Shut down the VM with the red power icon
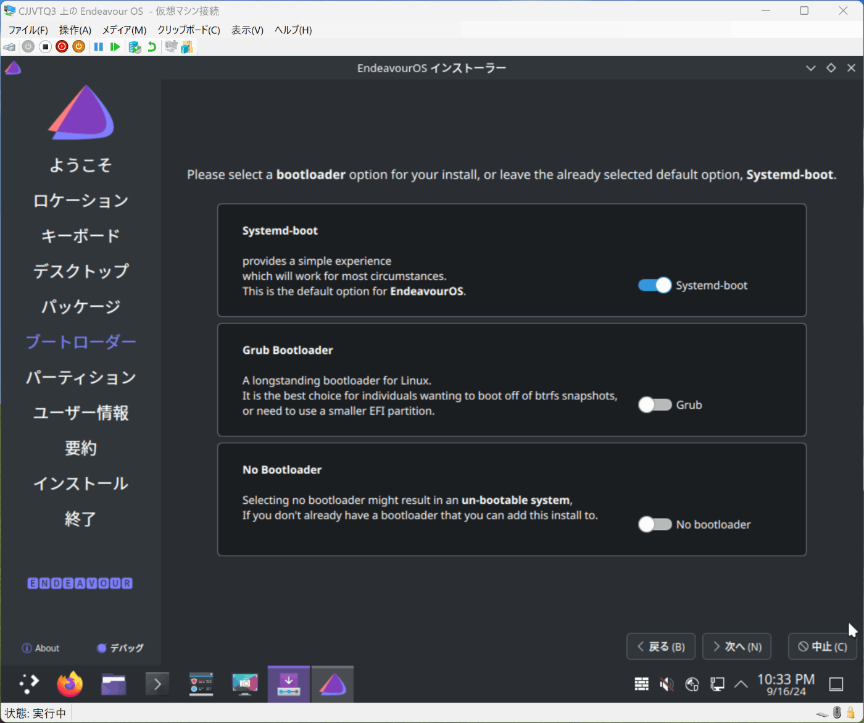This screenshot has height=723, width=864. click(62, 47)
